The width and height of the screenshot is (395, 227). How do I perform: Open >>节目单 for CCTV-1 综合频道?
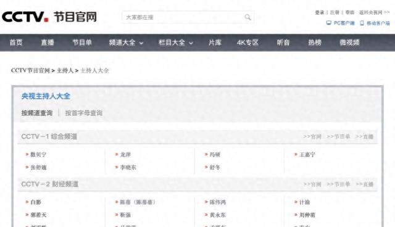(x=338, y=137)
